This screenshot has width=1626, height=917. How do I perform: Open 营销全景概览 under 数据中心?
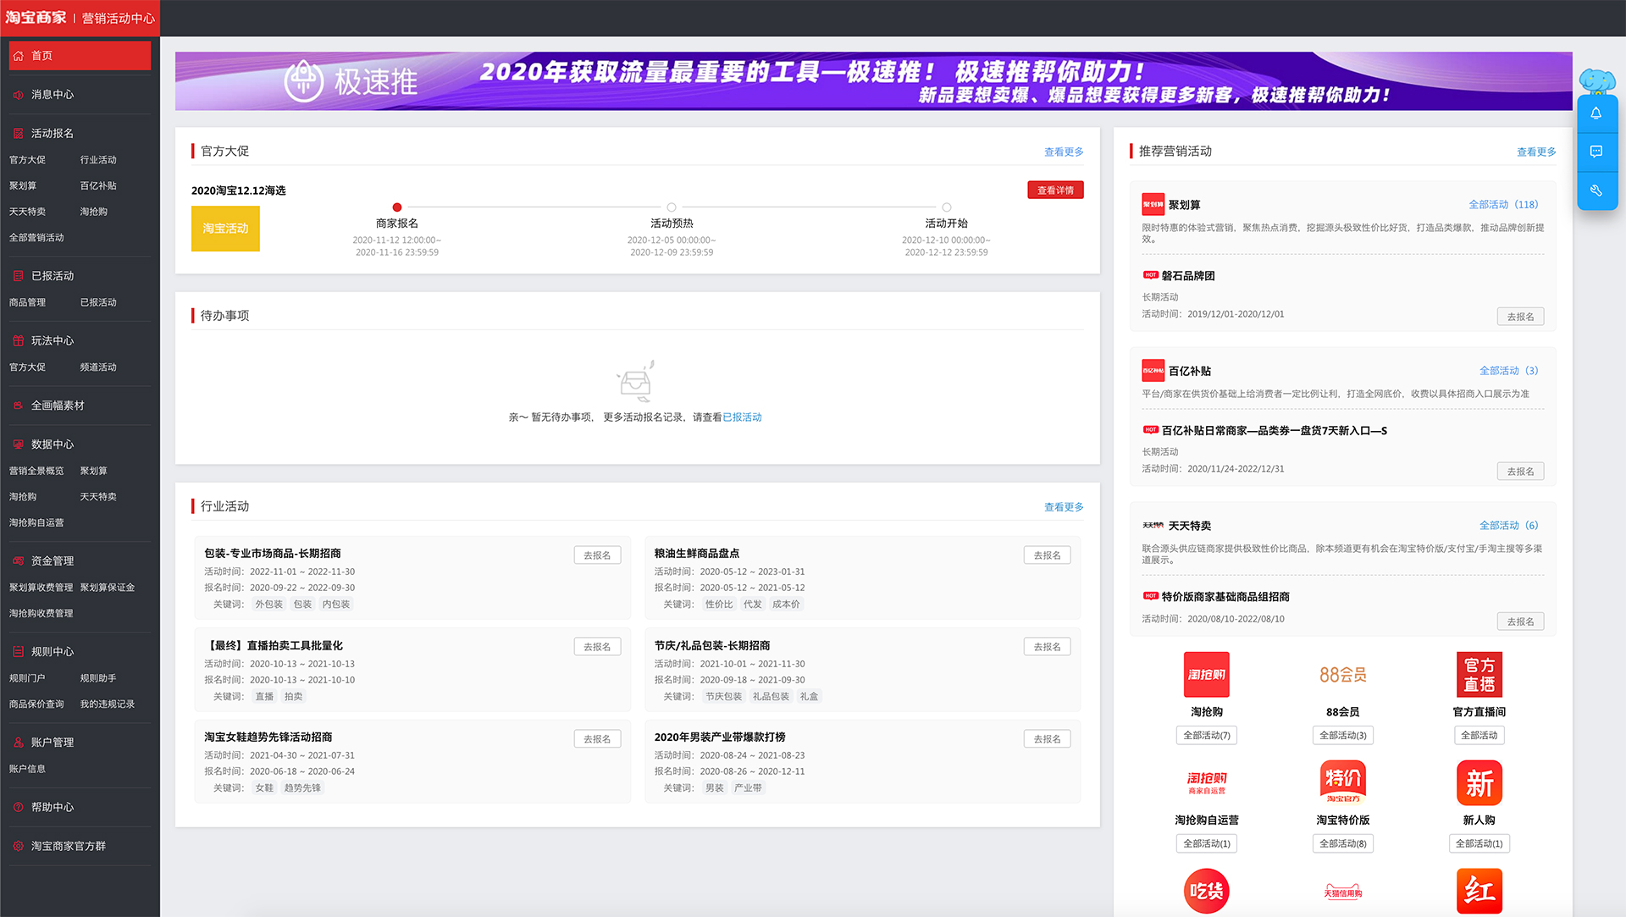36,471
